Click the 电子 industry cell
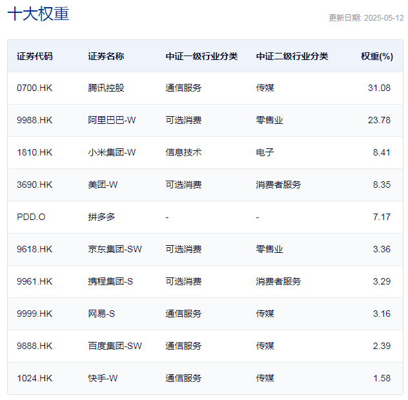The height and width of the screenshot is (400, 408). click(265, 152)
